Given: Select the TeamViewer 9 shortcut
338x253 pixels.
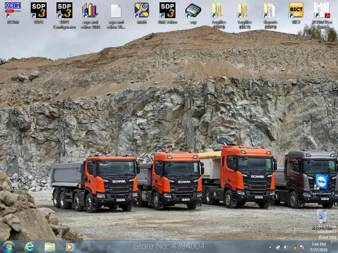Looking at the screenshot, I should (322, 182).
